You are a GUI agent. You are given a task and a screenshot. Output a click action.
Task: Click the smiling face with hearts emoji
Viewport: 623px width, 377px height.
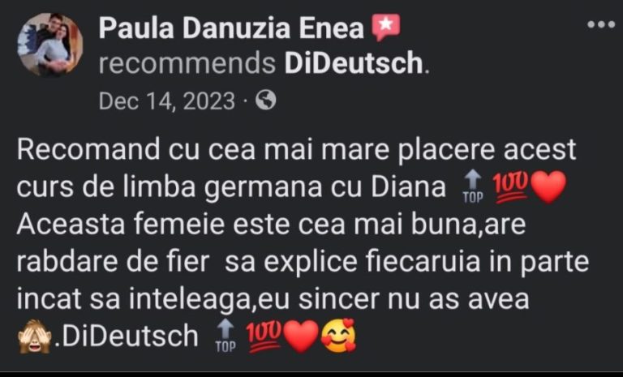(338, 336)
